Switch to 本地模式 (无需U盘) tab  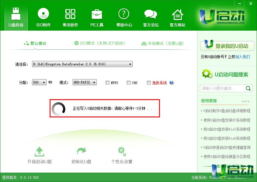click(x=163, y=43)
